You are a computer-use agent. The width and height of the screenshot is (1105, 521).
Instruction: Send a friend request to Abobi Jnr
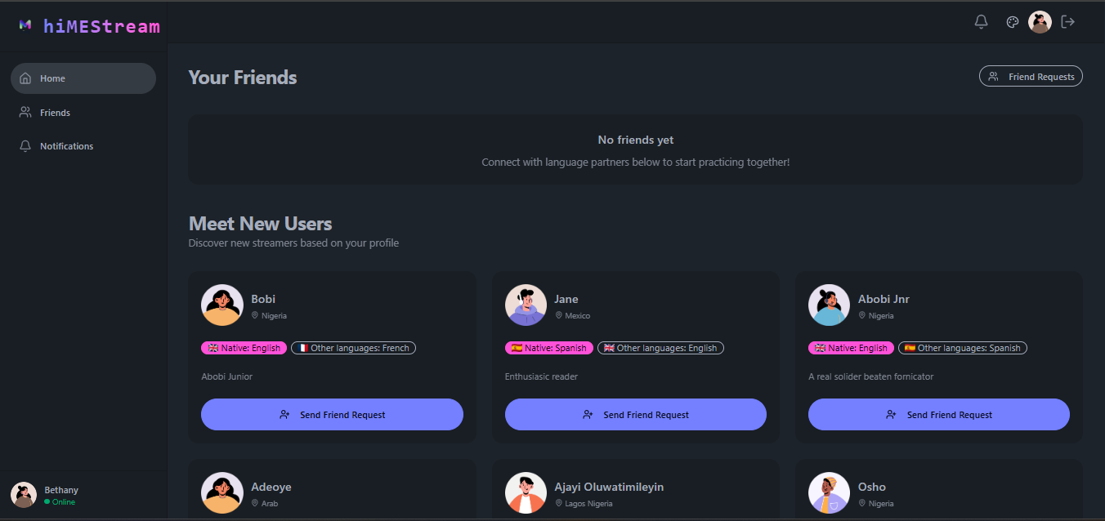click(938, 414)
